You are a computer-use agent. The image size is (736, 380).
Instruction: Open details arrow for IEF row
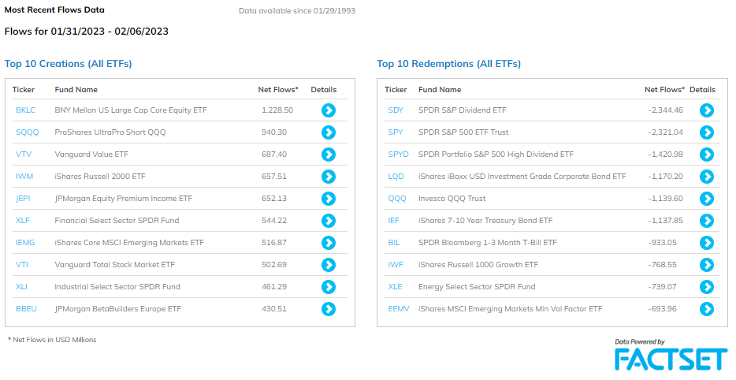[707, 221]
